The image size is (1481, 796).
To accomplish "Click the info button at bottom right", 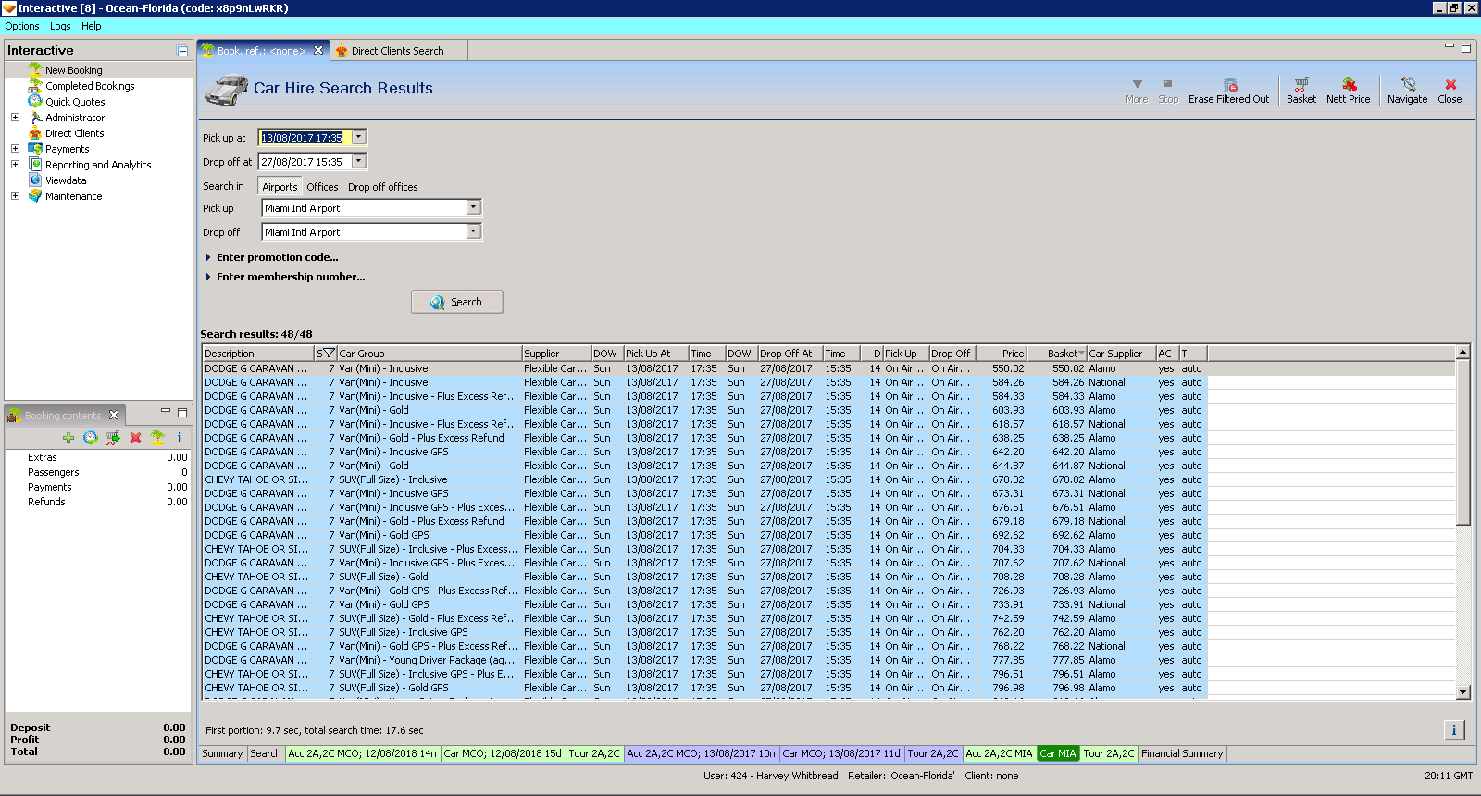I will (1453, 730).
